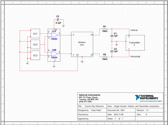Click the Vertical net label
This screenshot has height=125, width=168.
pyautogui.click(x=134, y=30)
